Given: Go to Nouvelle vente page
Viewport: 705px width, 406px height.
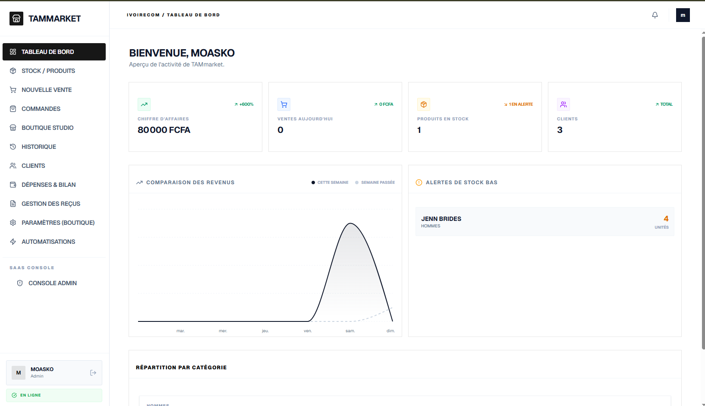Looking at the screenshot, I should click(47, 90).
